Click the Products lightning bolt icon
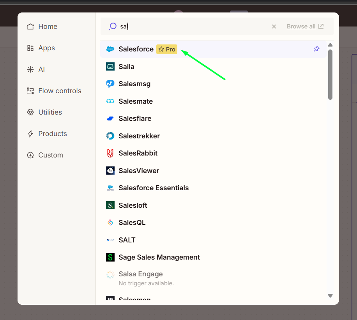 [x=30, y=134]
